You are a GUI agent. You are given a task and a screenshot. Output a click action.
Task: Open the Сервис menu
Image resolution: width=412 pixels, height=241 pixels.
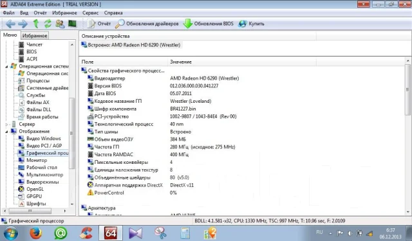click(x=90, y=13)
